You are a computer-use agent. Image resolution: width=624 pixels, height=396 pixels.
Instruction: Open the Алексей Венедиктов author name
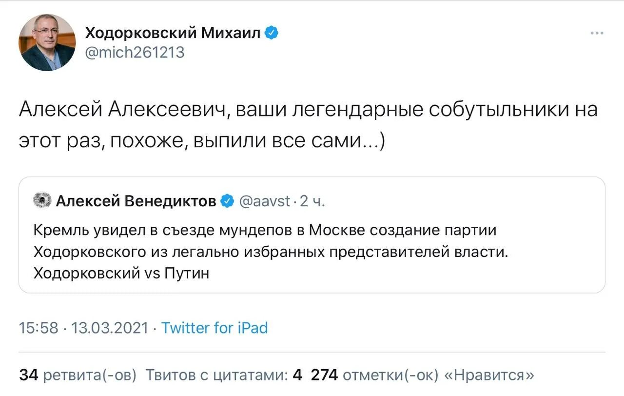click(136, 201)
